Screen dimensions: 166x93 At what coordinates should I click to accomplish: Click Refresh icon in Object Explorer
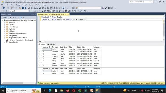point(21,18)
